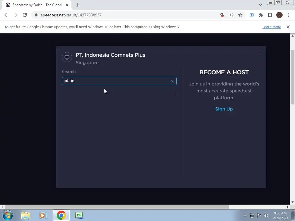Click the Sign Up link
Screen dimensions: 295x221
pyautogui.click(x=224, y=109)
